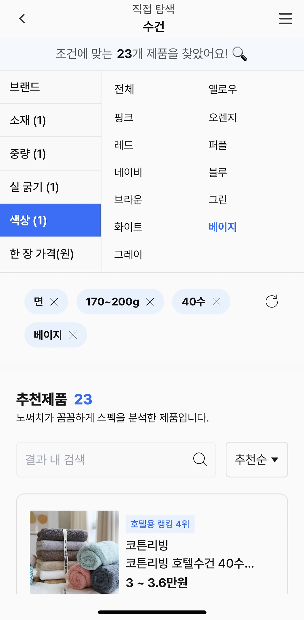Open the hamburger menu
304x620 pixels.
click(x=285, y=19)
